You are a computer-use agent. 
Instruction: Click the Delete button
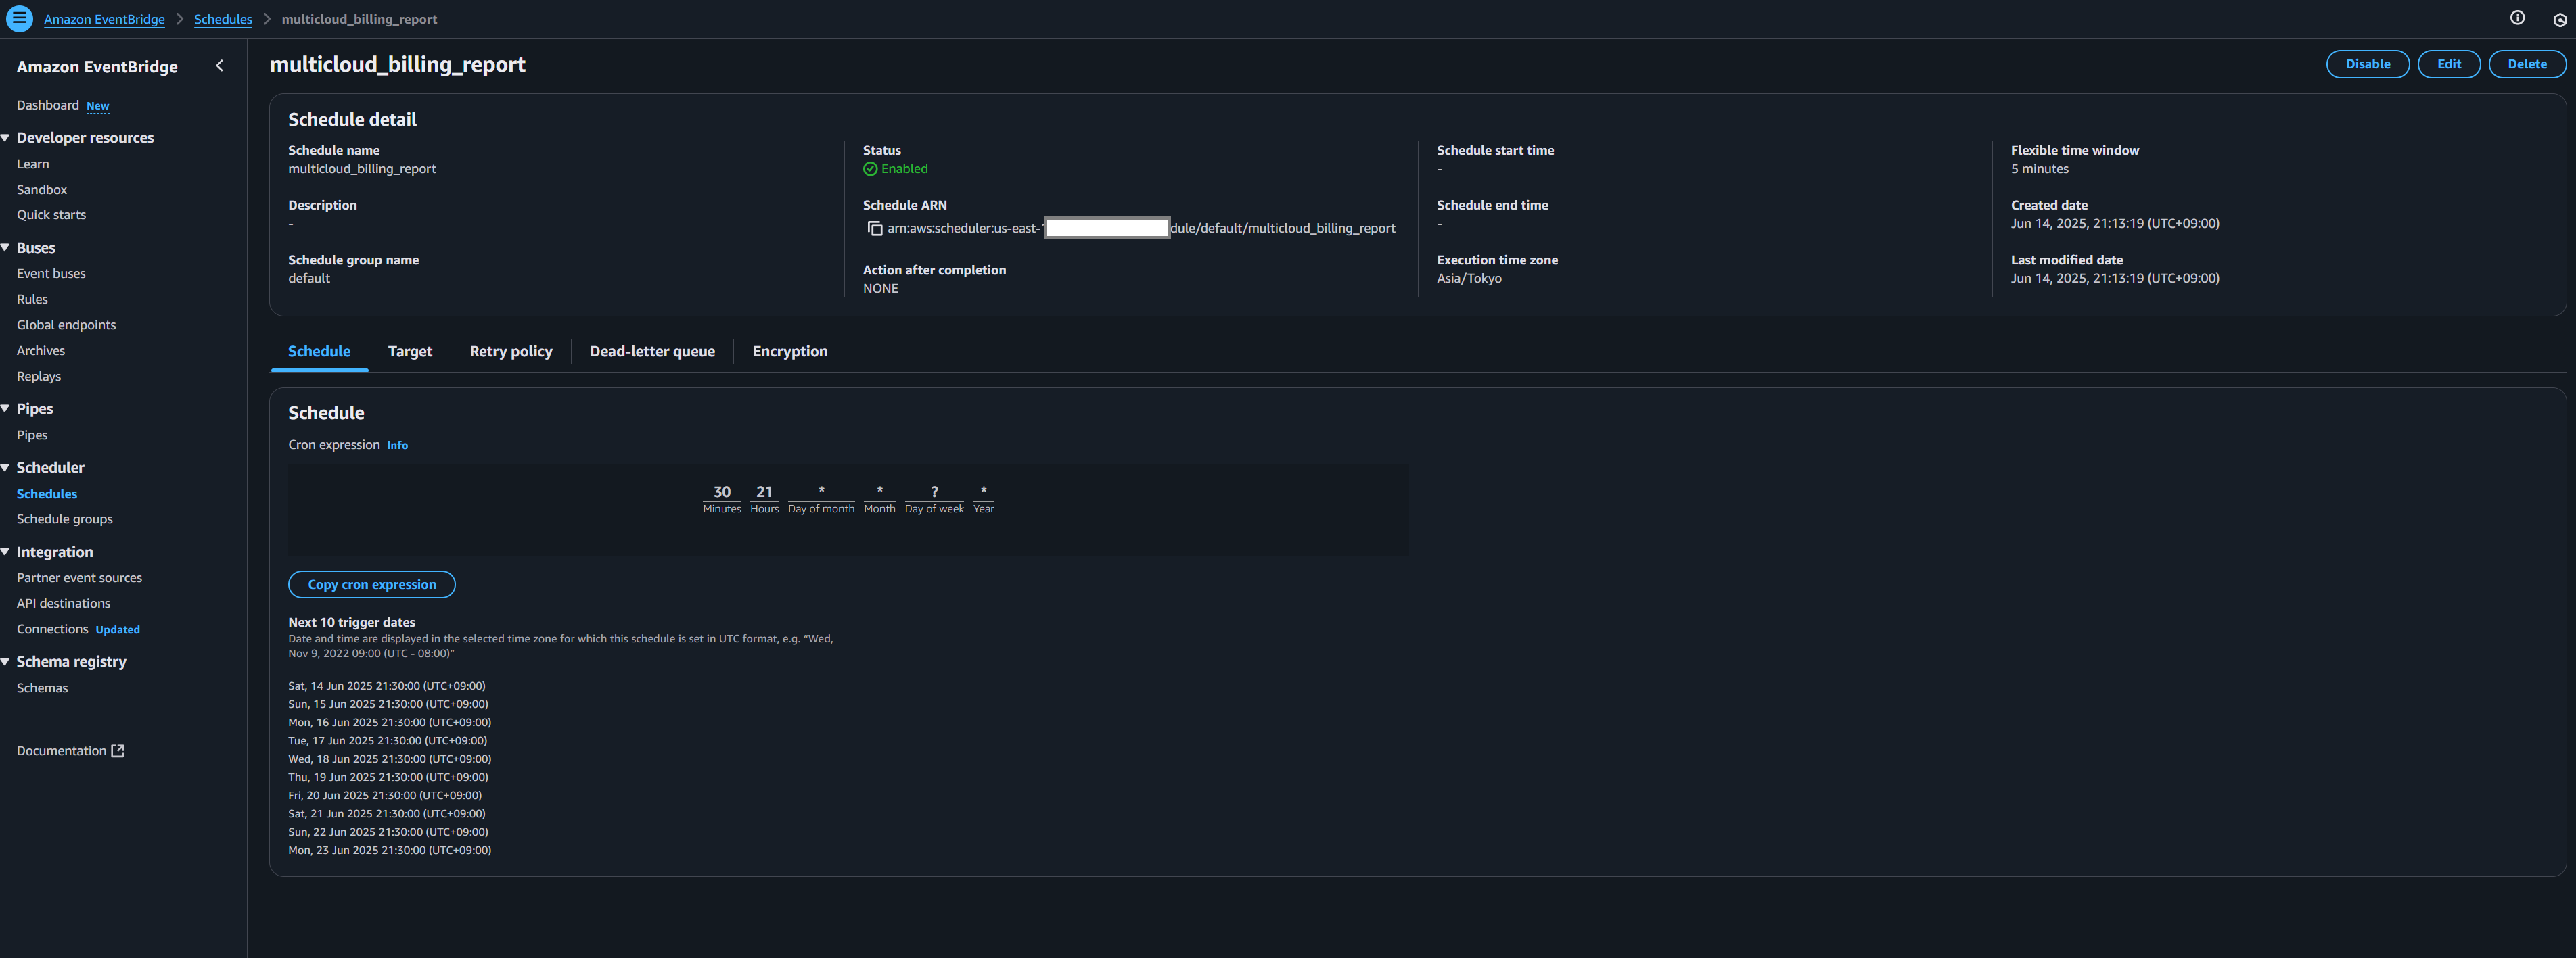point(2526,64)
